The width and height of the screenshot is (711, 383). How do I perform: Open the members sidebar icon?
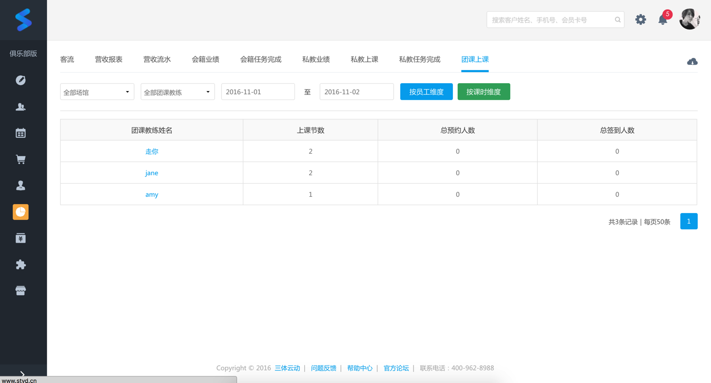click(x=21, y=107)
